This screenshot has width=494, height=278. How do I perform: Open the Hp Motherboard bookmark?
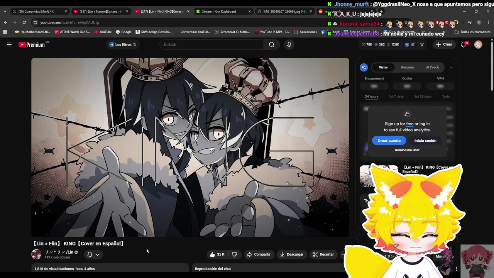pyautogui.click(x=32, y=32)
